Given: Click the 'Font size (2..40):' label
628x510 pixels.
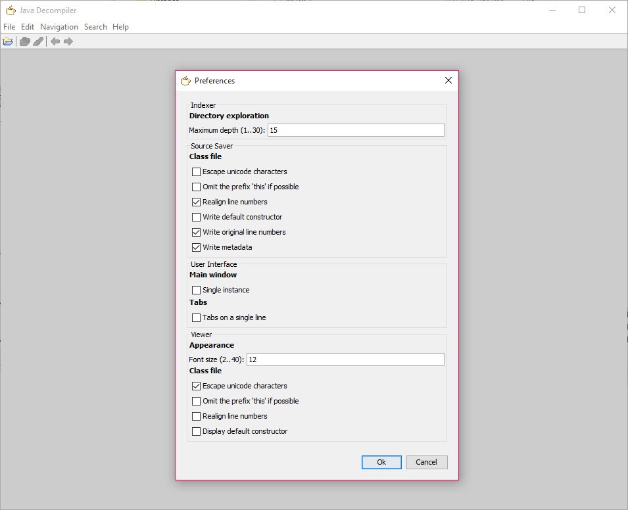Looking at the screenshot, I should [216, 359].
